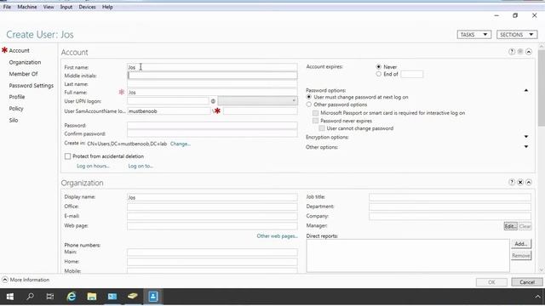Screen dimensions: 545x306
Task: Tick User cannot change password
Action: 322,128
